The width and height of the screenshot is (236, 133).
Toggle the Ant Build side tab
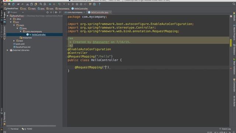point(234,101)
